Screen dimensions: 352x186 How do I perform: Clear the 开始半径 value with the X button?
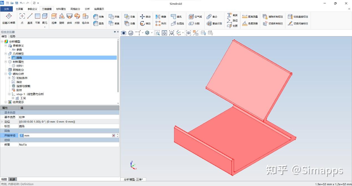[114, 135]
